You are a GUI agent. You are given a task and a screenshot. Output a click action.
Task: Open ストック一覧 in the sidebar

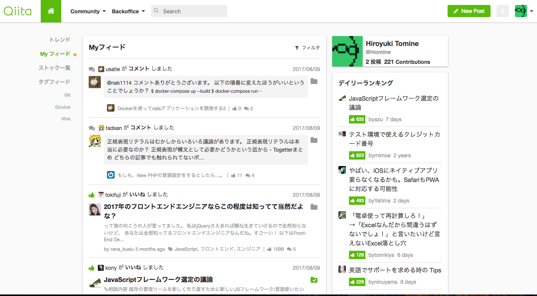(54, 68)
